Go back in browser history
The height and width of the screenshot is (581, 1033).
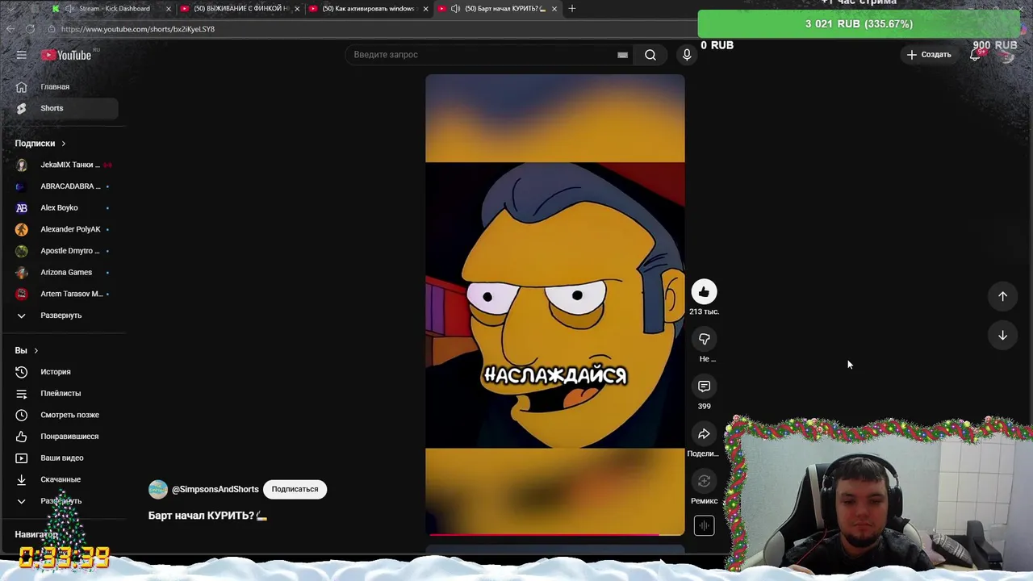(10, 29)
